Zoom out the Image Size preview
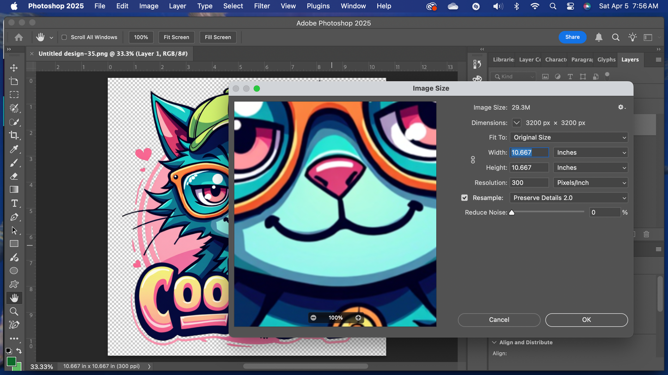The height and width of the screenshot is (375, 668). [x=313, y=318]
